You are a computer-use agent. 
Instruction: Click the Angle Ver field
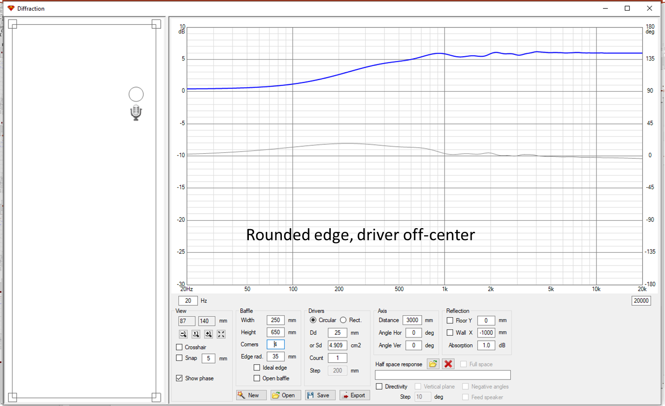click(414, 345)
